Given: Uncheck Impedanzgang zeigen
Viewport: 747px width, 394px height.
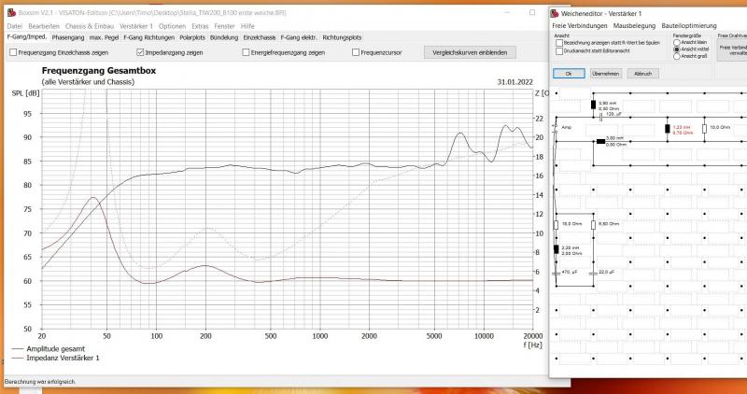Looking at the screenshot, I should (140, 52).
